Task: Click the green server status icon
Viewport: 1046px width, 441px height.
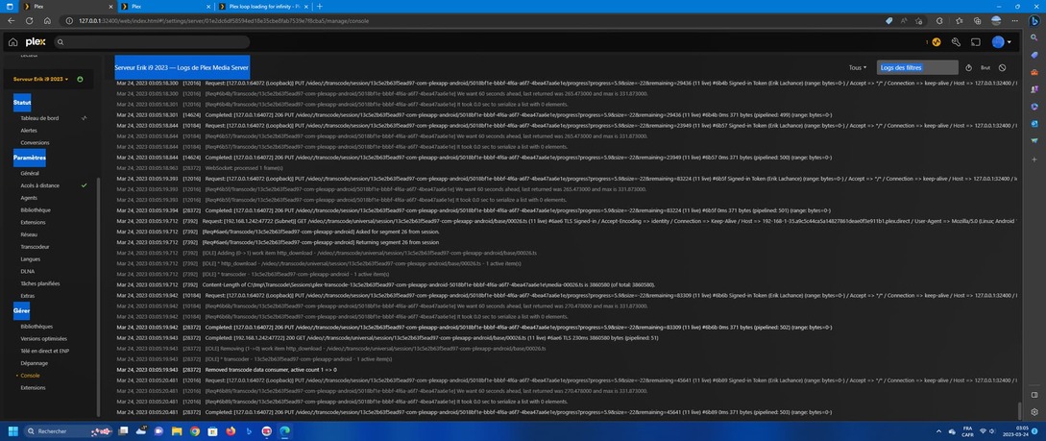Action: tap(80, 79)
